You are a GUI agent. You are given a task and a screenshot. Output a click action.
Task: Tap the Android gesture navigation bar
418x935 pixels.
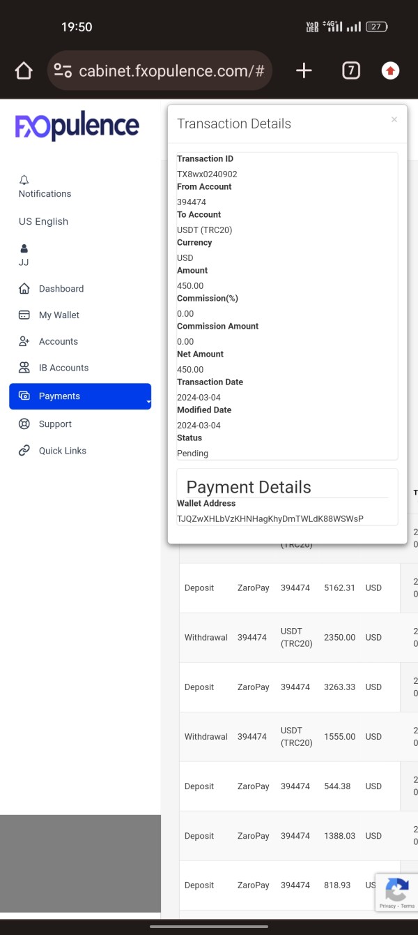pos(209,927)
